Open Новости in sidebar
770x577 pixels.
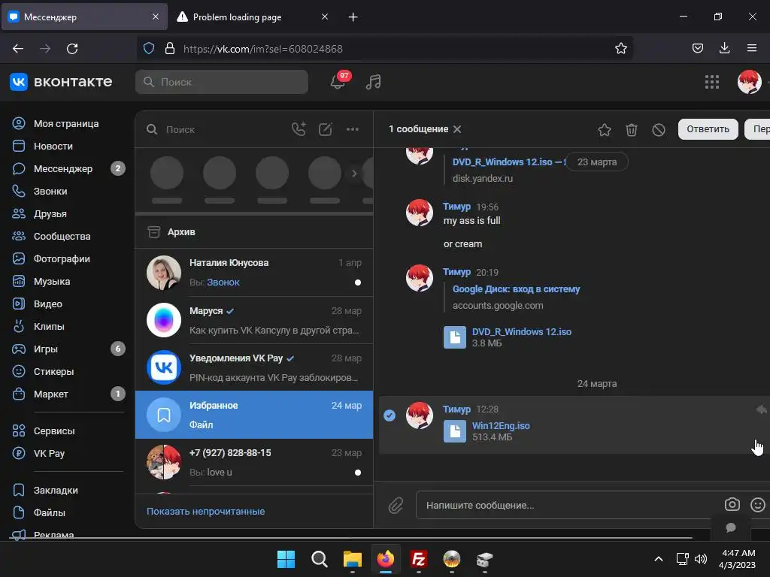[x=53, y=147]
